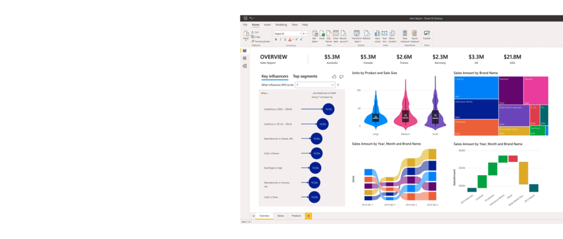Switch to Report view in sidebar
This screenshot has height=239, width=563.
(x=244, y=51)
